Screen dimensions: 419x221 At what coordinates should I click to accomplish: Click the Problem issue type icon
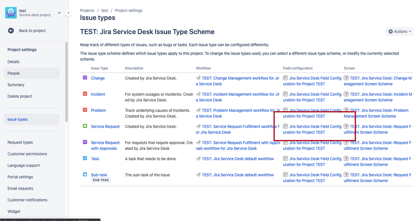click(85, 110)
